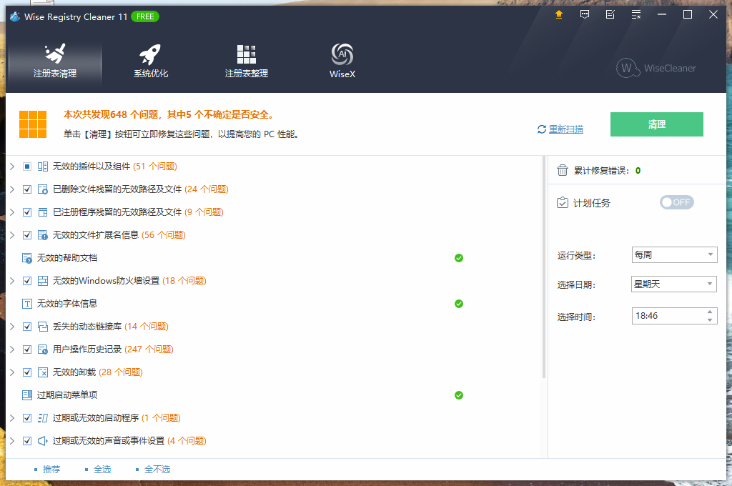This screenshot has width=732, height=486.
Task: Increase time with the up stepper arrow
Action: click(710, 312)
